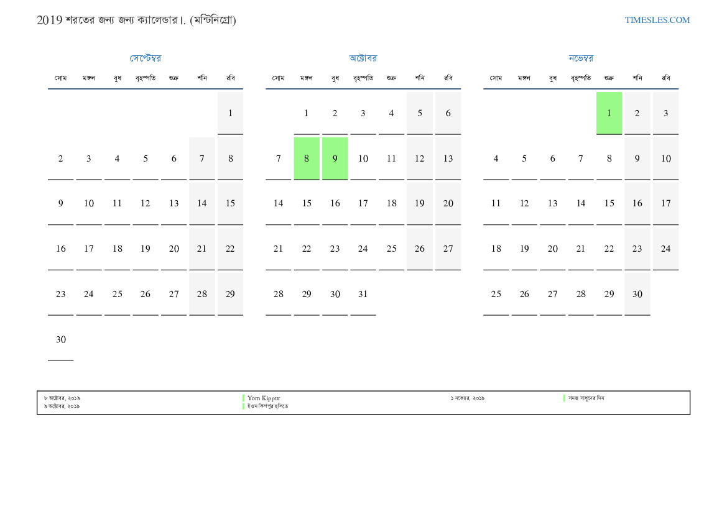The width and height of the screenshot is (727, 514).
Task: Click the Yom Kippur legend entry
Action: (264, 398)
